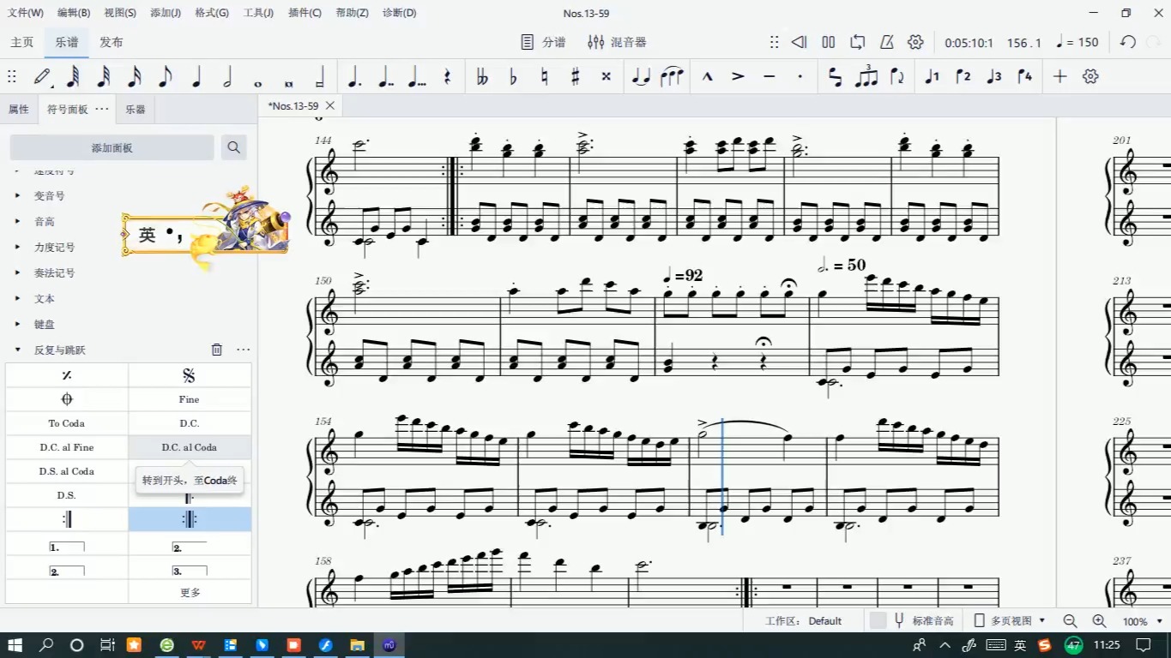
Task: Open the 多页视图 view mode dropdown
Action: tap(1011, 620)
